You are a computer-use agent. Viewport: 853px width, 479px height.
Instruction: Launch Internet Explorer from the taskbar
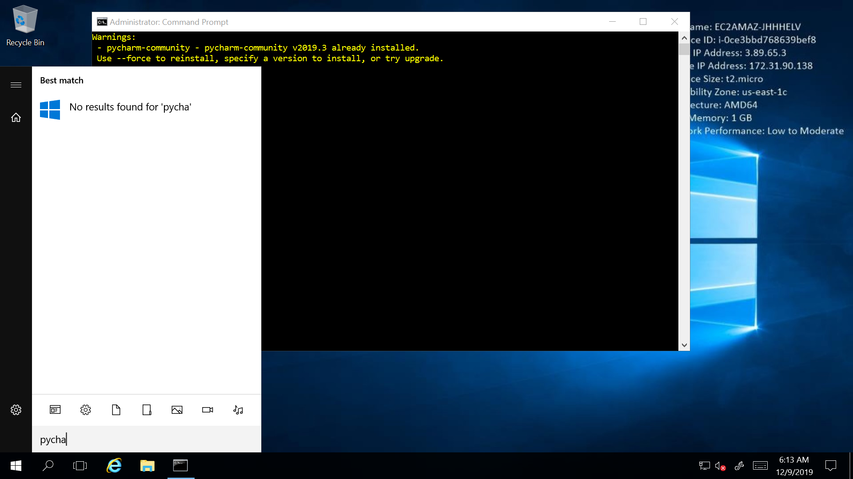coord(114,466)
